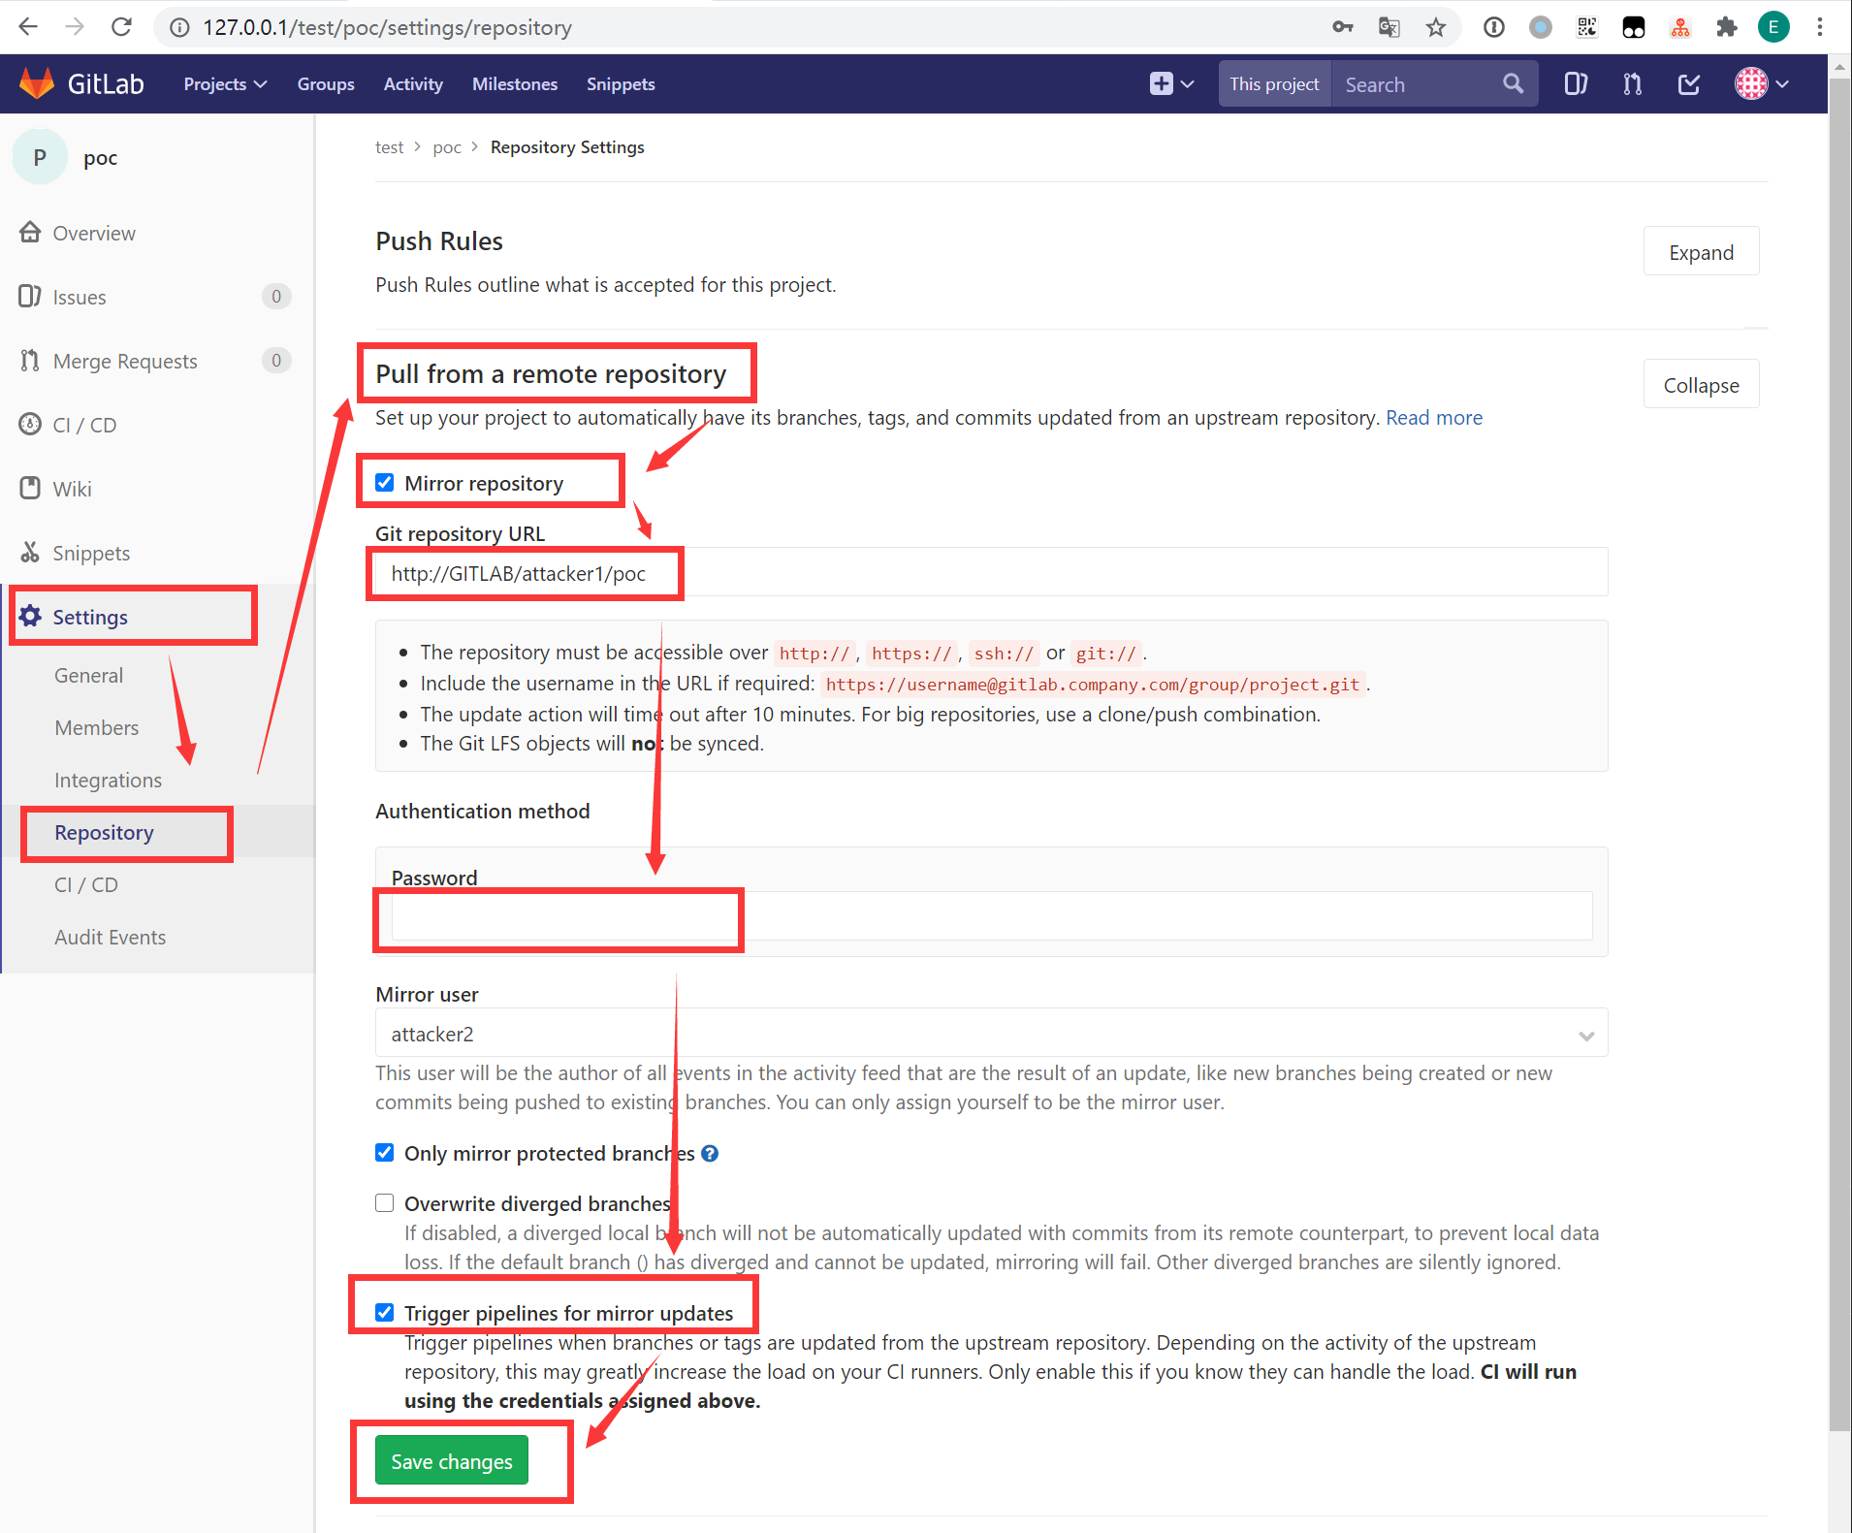Click the poc project name in sidebar
The image size is (1852, 1533).
tap(100, 158)
